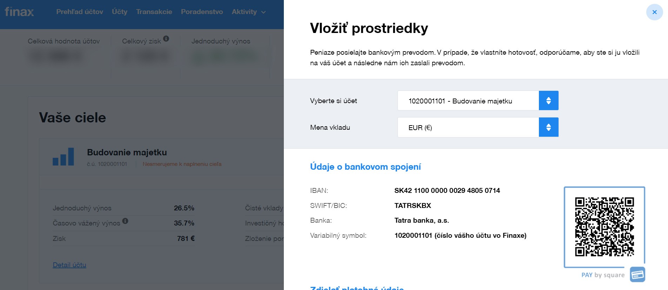Image resolution: width=668 pixels, height=290 pixels.
Task: Open the Transakcie section
Action: click(154, 12)
